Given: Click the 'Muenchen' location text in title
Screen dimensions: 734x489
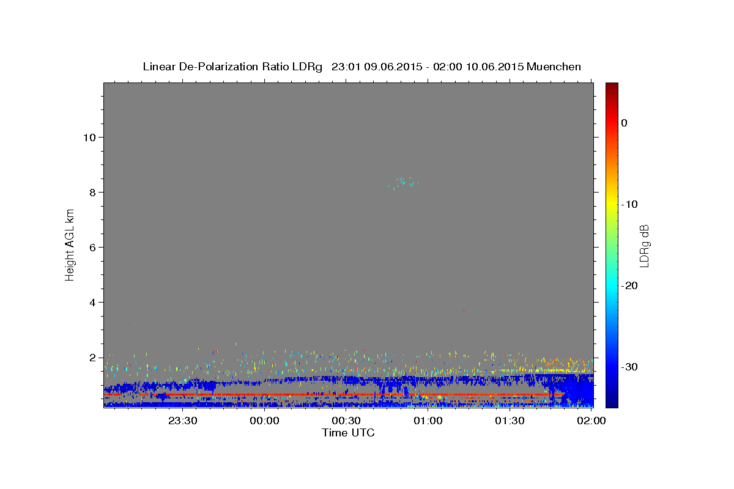Looking at the screenshot, I should [554, 67].
